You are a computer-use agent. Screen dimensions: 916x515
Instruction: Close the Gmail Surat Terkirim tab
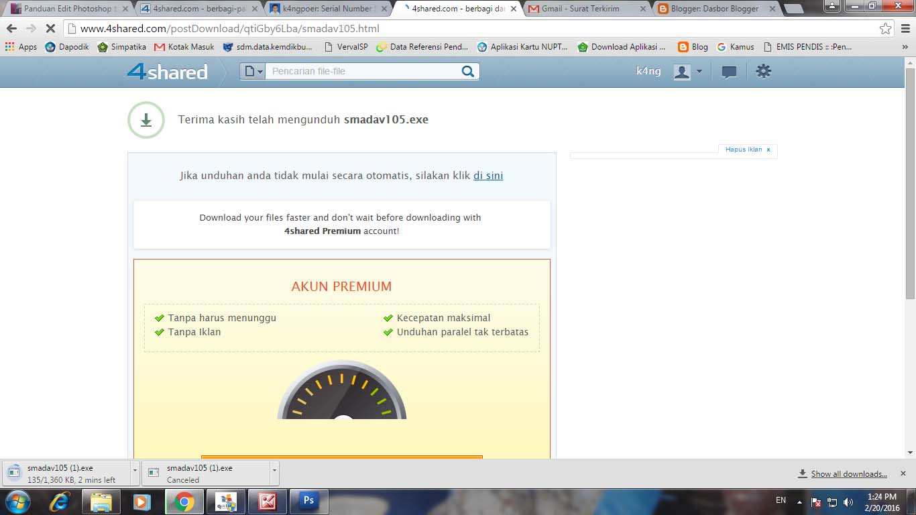tap(642, 9)
